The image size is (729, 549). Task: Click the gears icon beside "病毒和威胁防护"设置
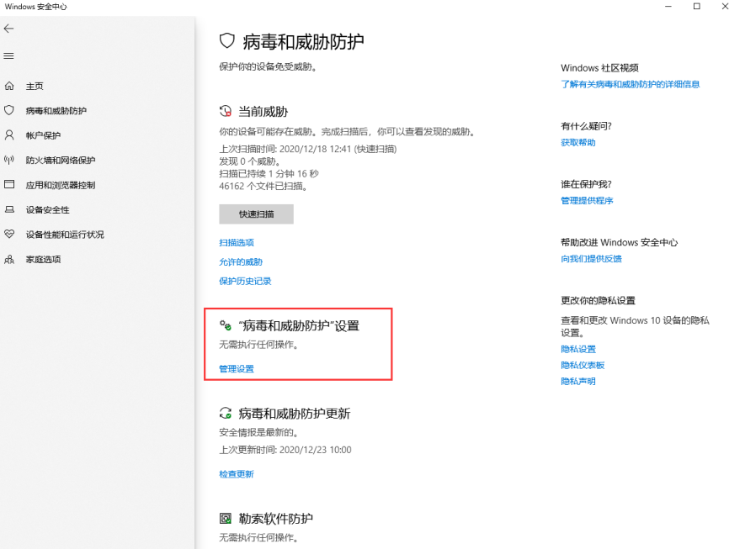[226, 325]
